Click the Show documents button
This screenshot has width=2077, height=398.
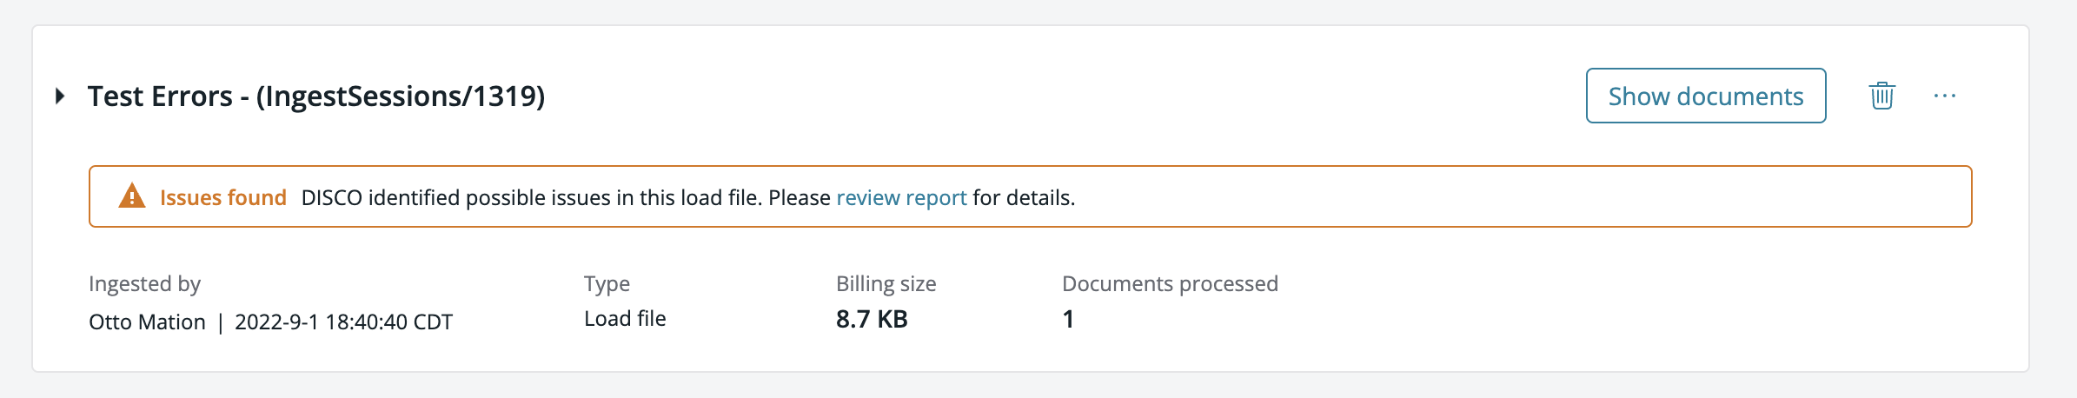pos(1706,96)
